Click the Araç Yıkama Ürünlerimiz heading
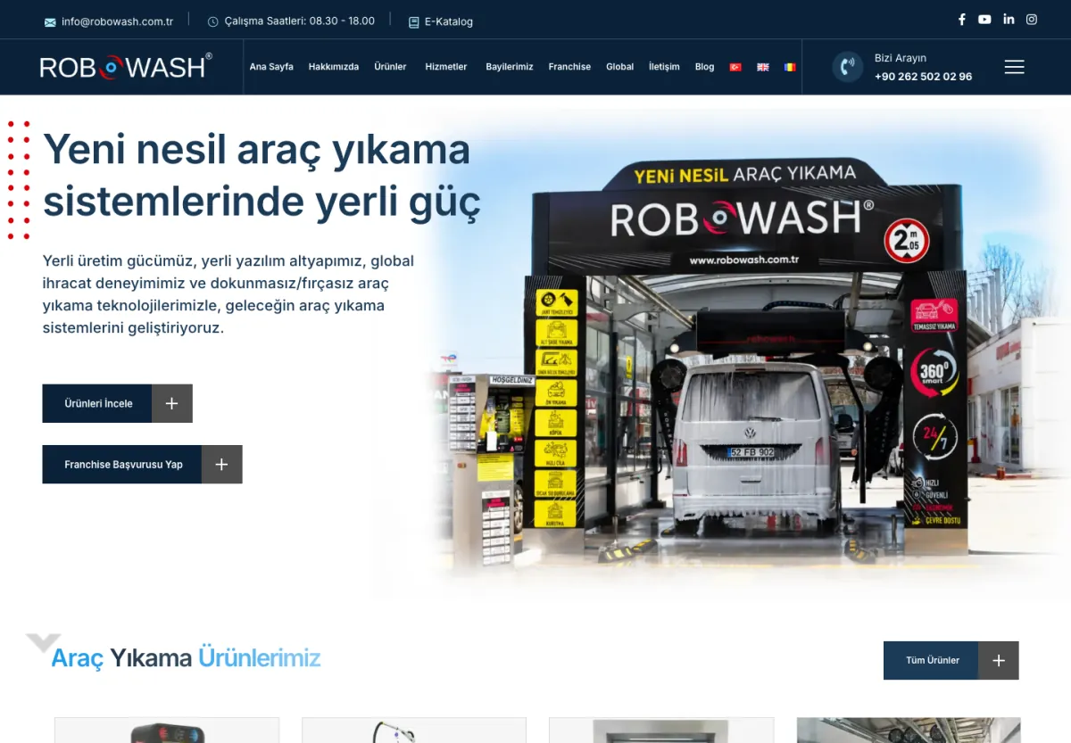This screenshot has width=1071, height=743. [186, 658]
